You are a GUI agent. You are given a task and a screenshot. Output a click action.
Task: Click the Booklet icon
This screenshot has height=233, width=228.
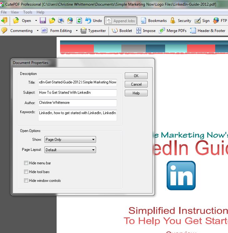point(115,31)
